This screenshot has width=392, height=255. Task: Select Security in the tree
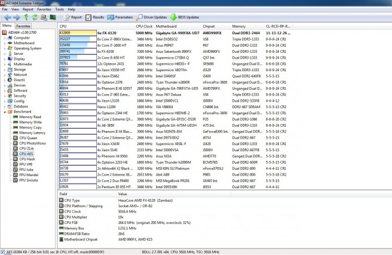pos(20,96)
